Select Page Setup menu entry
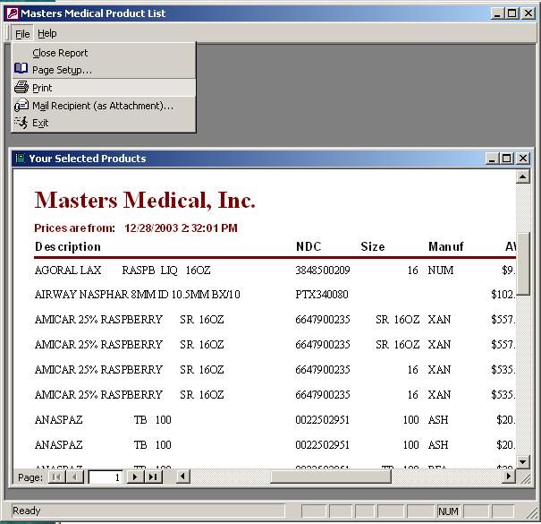541x524 pixels. pyautogui.click(x=104, y=70)
